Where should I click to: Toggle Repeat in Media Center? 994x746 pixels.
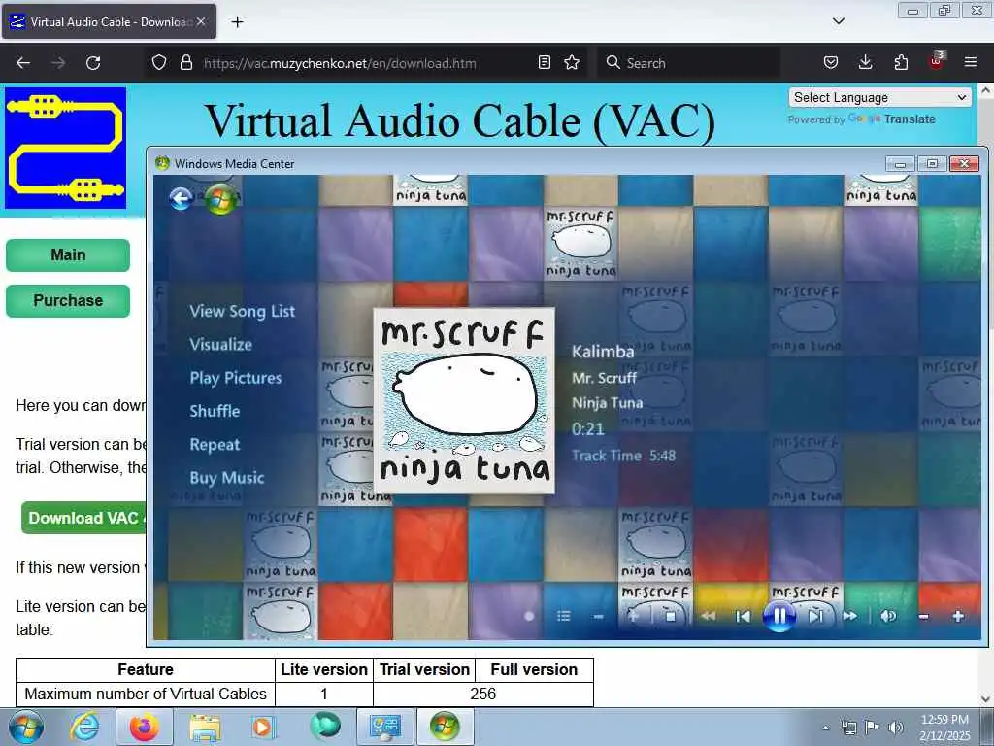tap(215, 445)
